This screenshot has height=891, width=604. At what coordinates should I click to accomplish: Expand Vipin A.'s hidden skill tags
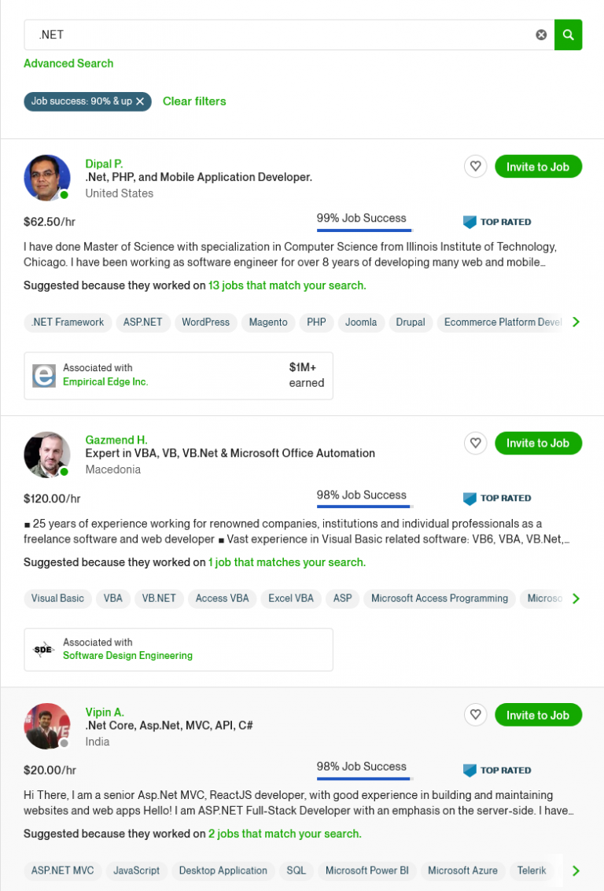pyautogui.click(x=576, y=871)
